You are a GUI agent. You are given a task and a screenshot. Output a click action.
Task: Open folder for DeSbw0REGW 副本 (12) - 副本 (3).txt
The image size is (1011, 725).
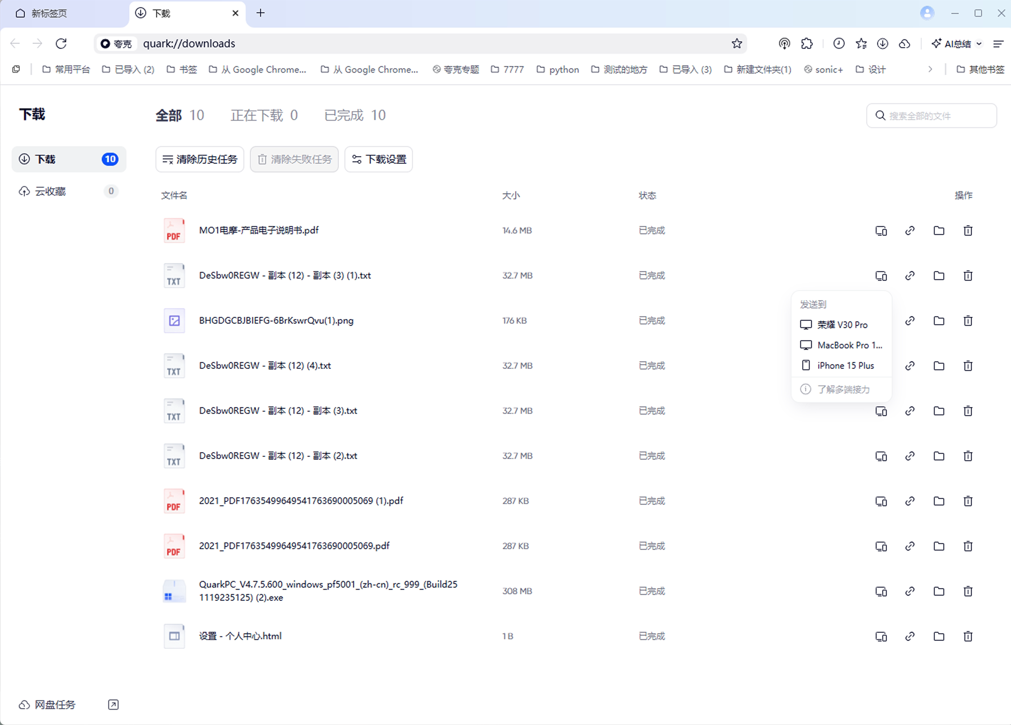click(939, 410)
